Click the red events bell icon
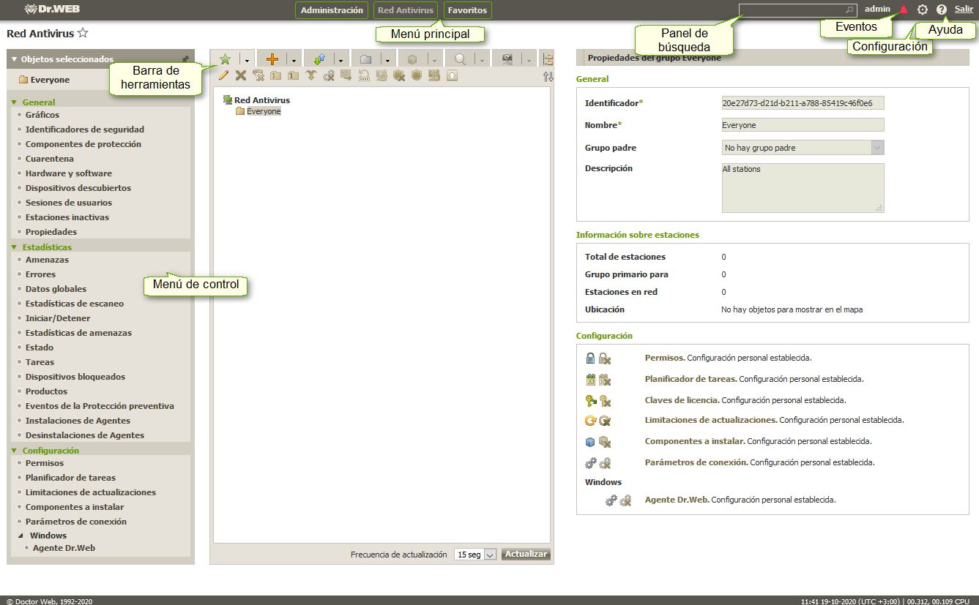 click(x=904, y=10)
